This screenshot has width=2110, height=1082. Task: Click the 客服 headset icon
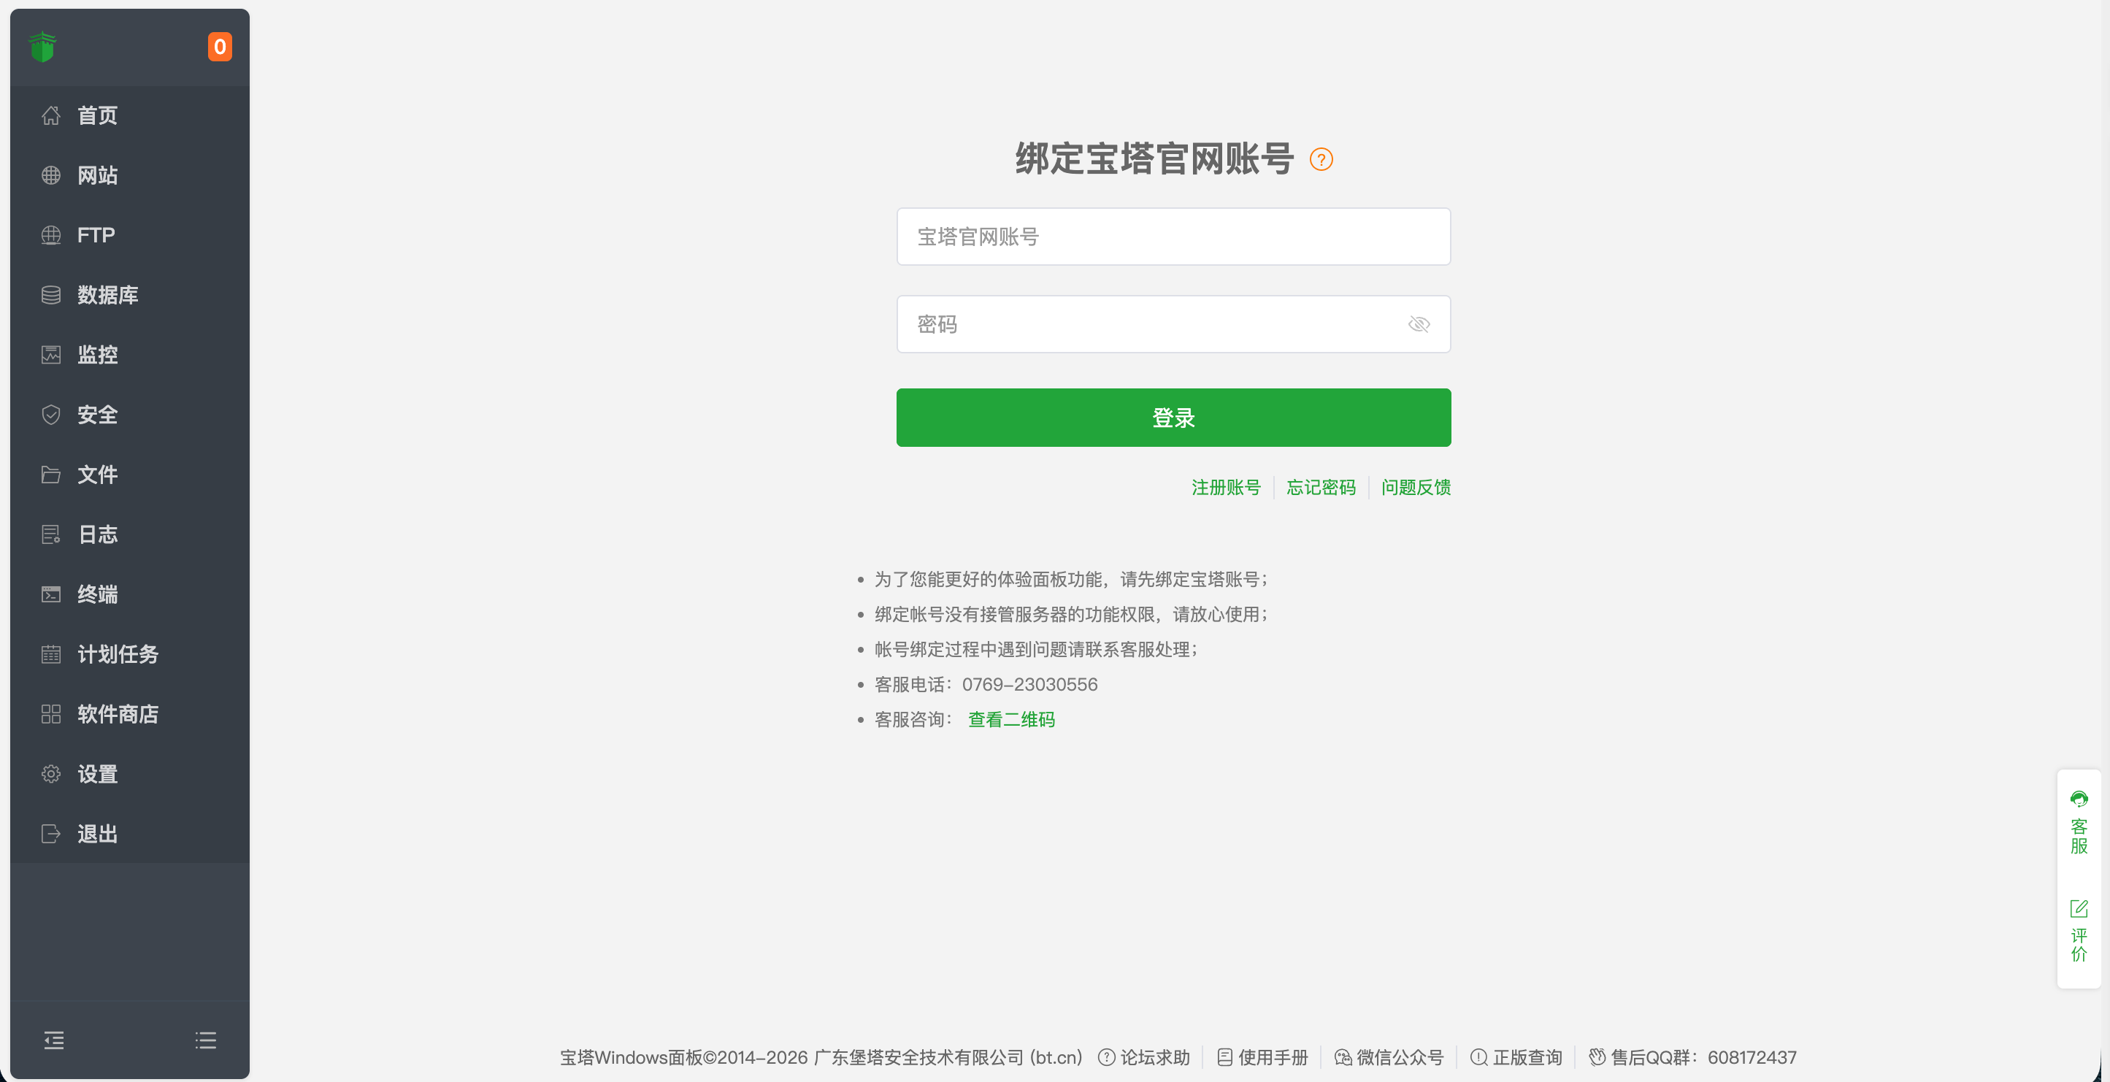(x=2079, y=799)
